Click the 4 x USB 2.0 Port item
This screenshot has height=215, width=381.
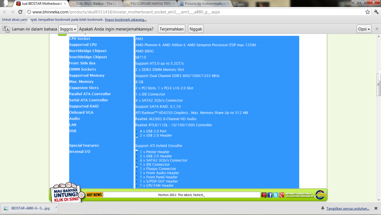153,131
